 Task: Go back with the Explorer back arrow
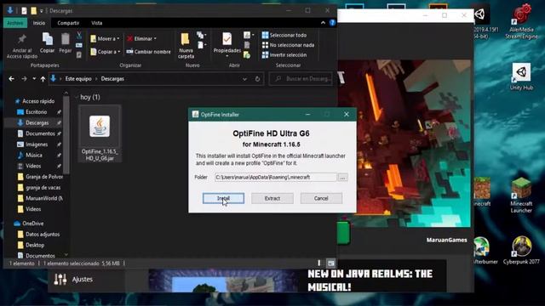[11, 79]
